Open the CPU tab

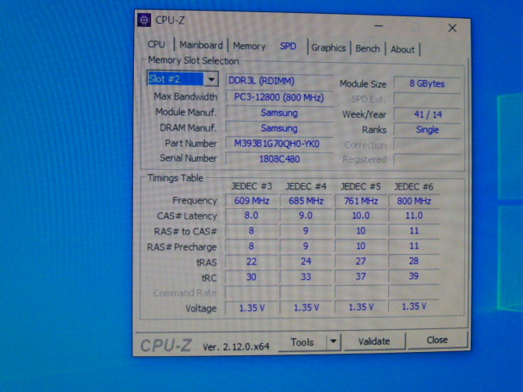(156, 44)
